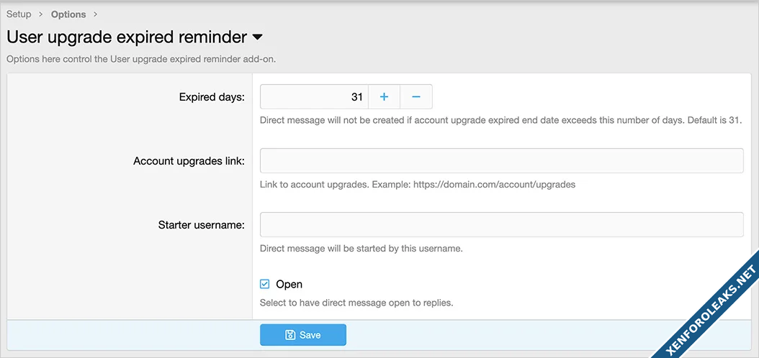Increase Expired days with plus button
The height and width of the screenshot is (358, 759).
(x=384, y=97)
